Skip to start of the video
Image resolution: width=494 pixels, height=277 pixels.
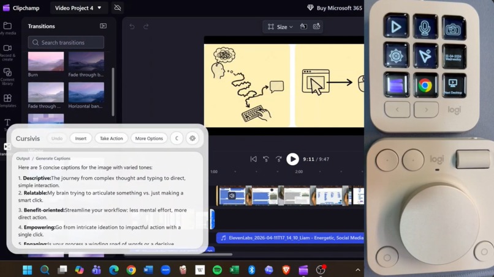click(253, 159)
